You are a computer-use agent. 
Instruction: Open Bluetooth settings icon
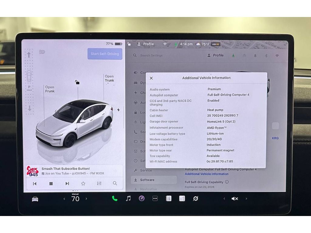266,56
